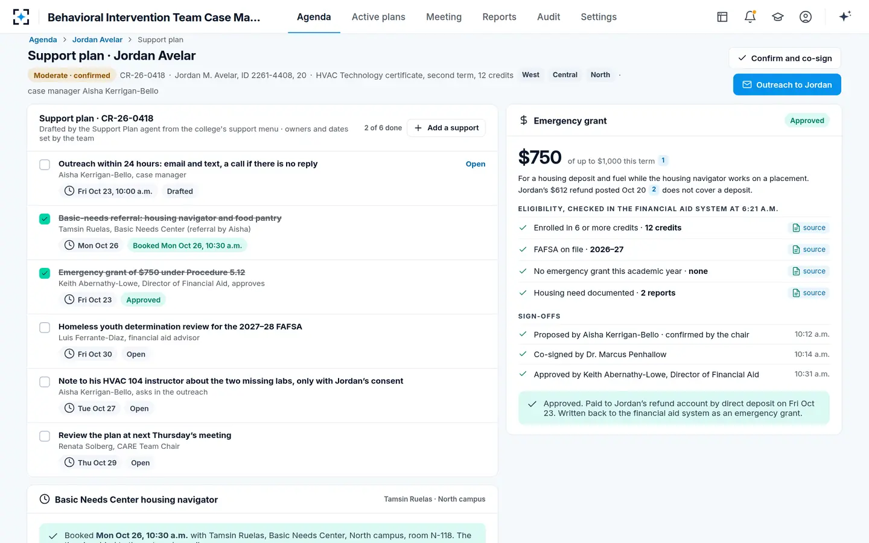The width and height of the screenshot is (869, 543).
Task: Check Review the plan at next Thursday's meeting
Action: pyautogui.click(x=45, y=436)
